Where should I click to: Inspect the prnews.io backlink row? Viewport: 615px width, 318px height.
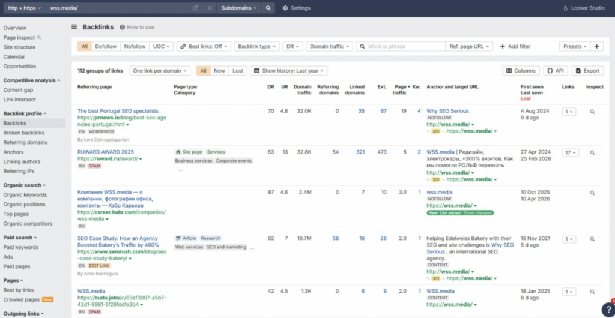592,112
